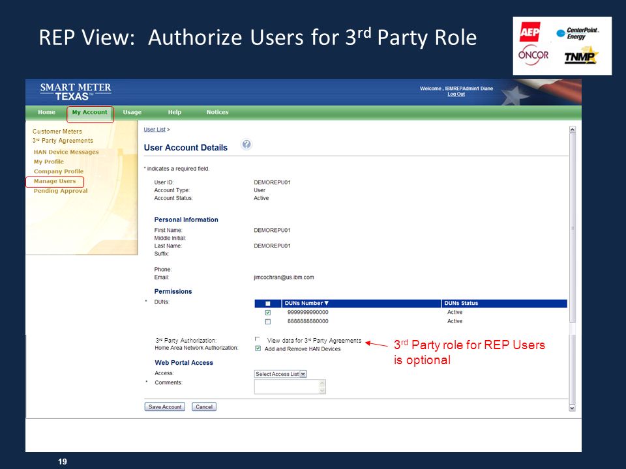This screenshot has height=469, width=626.
Task: Uncheck DUNs number 9999999990000 checkbox
Action: pyautogui.click(x=268, y=313)
